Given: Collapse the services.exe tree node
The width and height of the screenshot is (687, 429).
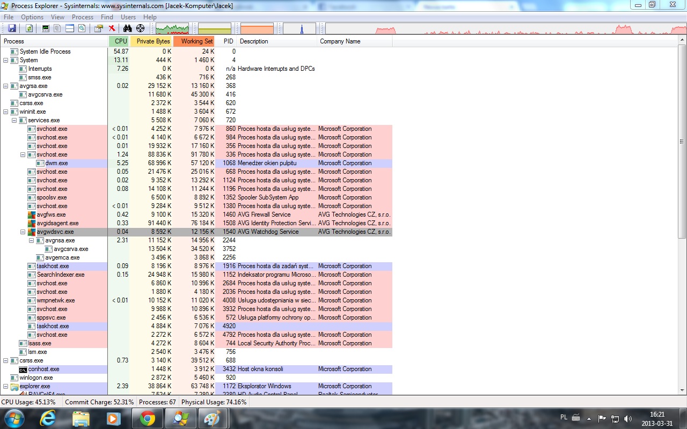Looking at the screenshot, I should (x=14, y=120).
